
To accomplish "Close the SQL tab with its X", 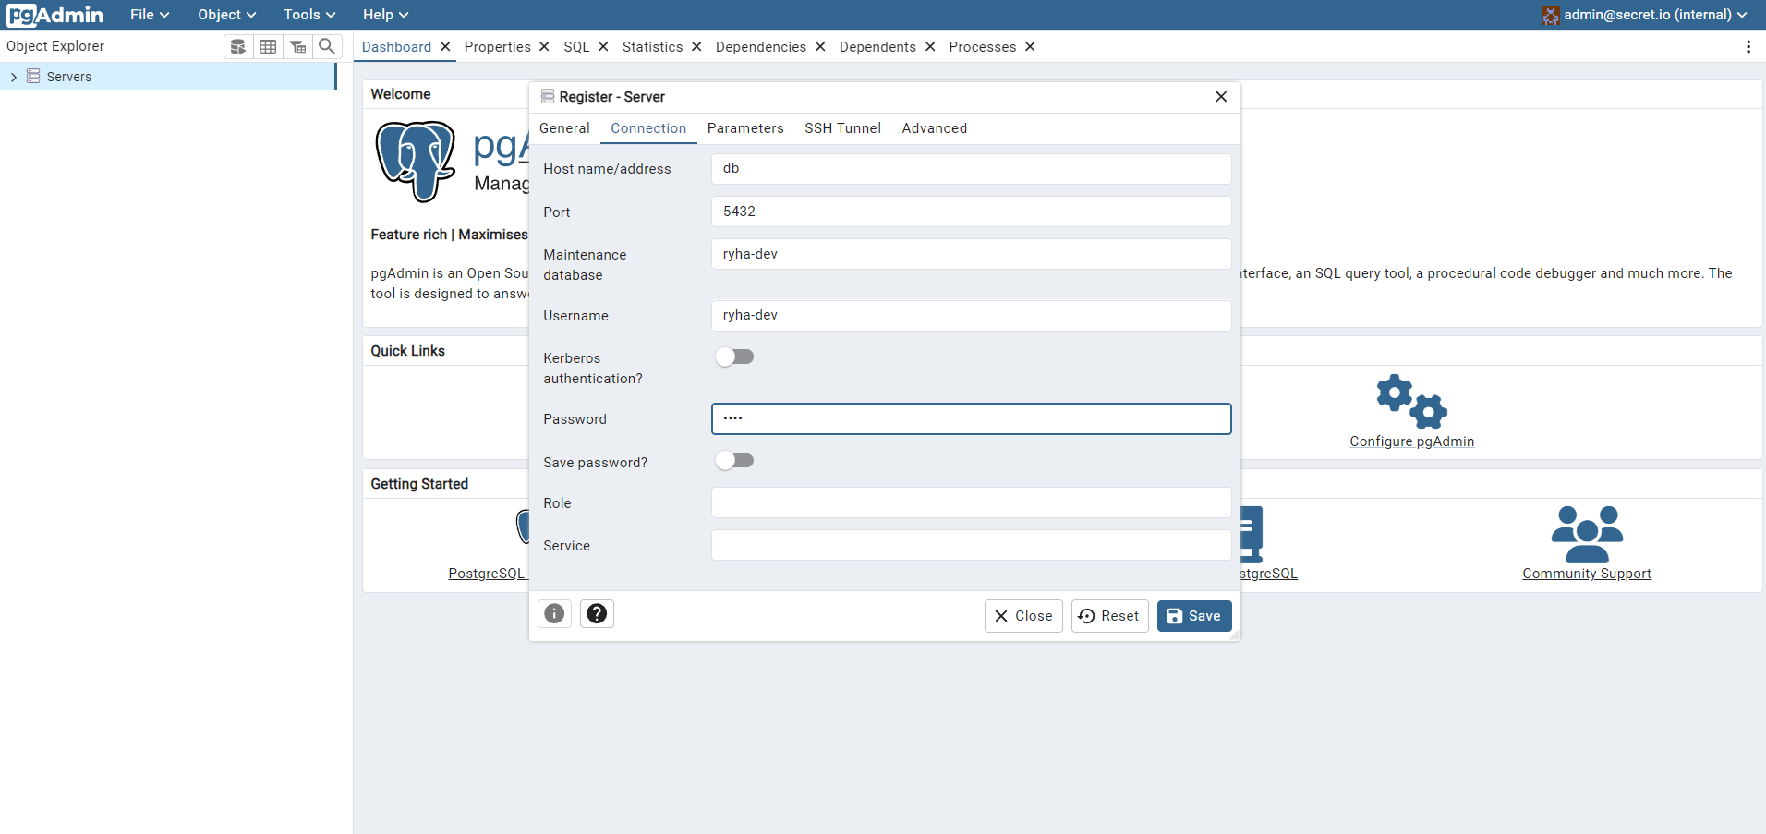I will click(x=603, y=47).
